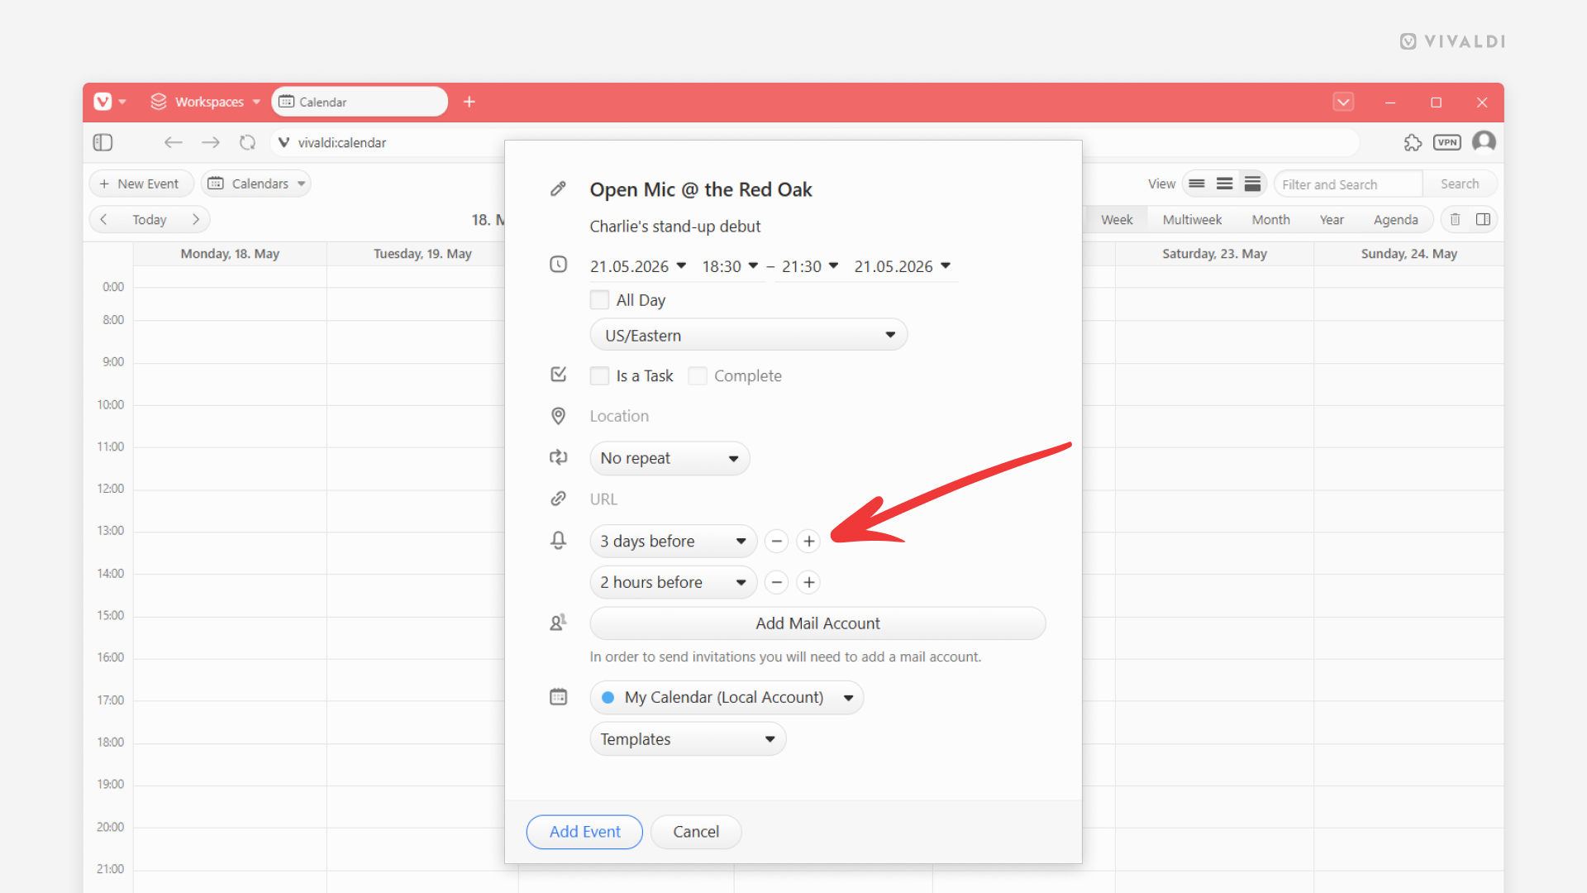Screen dimensions: 1587x893
Task: Click the Add Mail Account button
Action: (817, 623)
